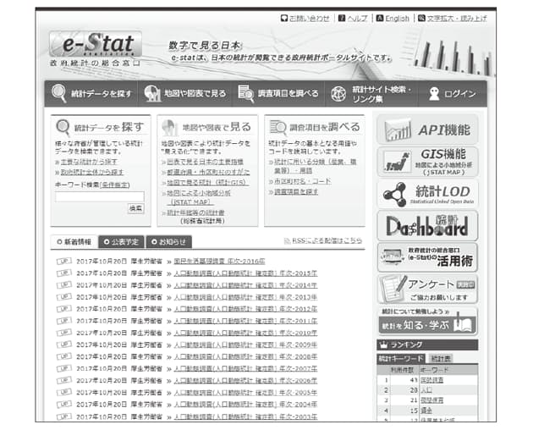Click the e-Stat logo
Image resolution: width=533 pixels, height=430 pixels.
click(x=94, y=46)
